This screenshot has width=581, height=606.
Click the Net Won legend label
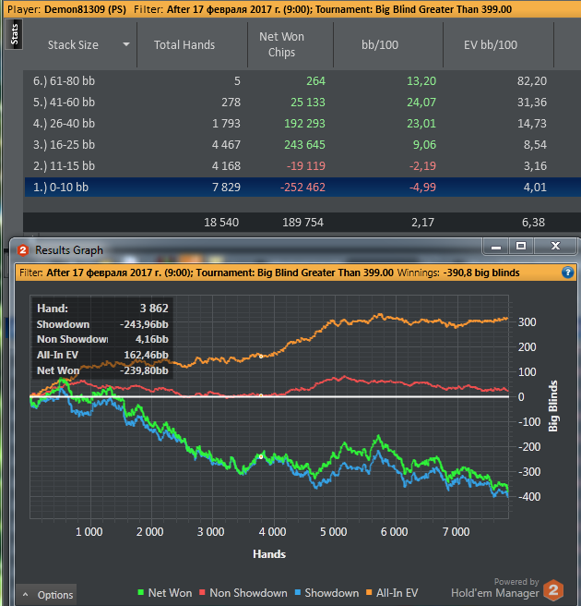coord(170,593)
